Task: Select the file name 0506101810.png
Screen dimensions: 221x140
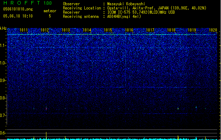Action: pyautogui.click(x=18, y=9)
